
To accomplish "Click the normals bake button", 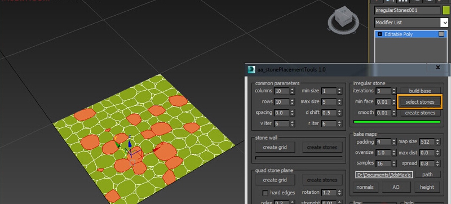I will [365, 187].
